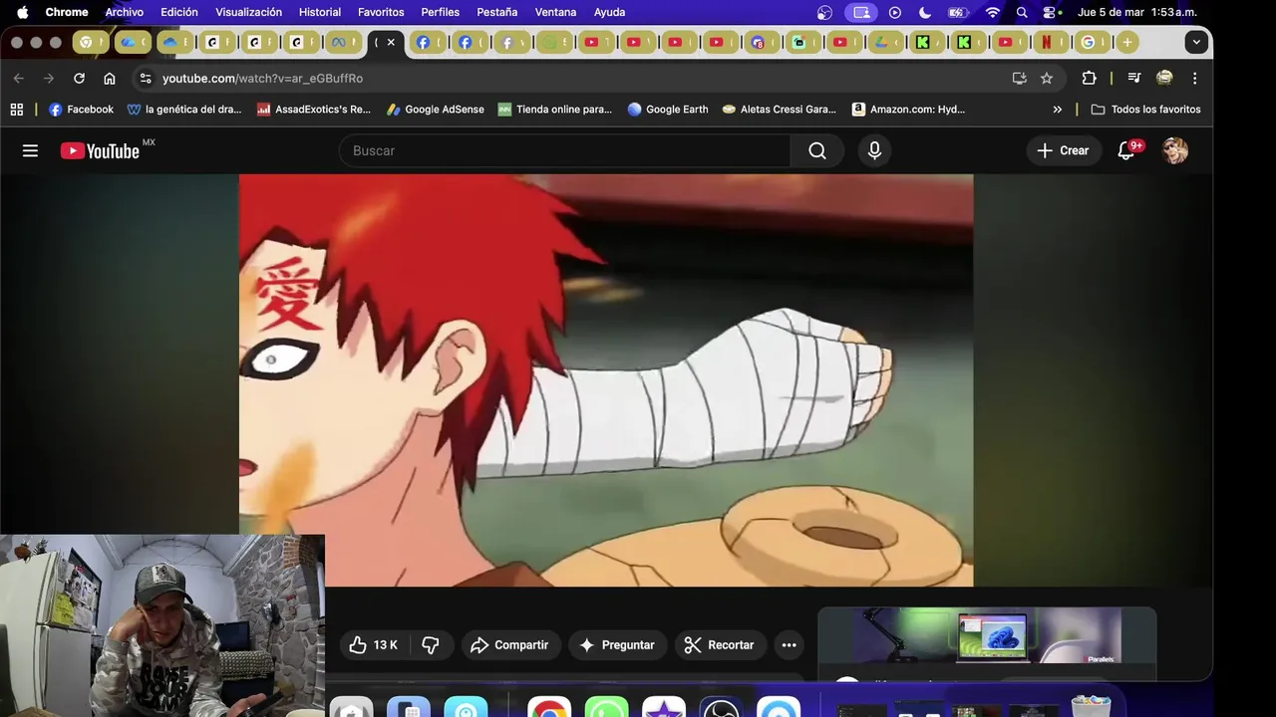The image size is (1276, 717).
Task: Open a new tab with the plus button
Action: (x=1126, y=42)
